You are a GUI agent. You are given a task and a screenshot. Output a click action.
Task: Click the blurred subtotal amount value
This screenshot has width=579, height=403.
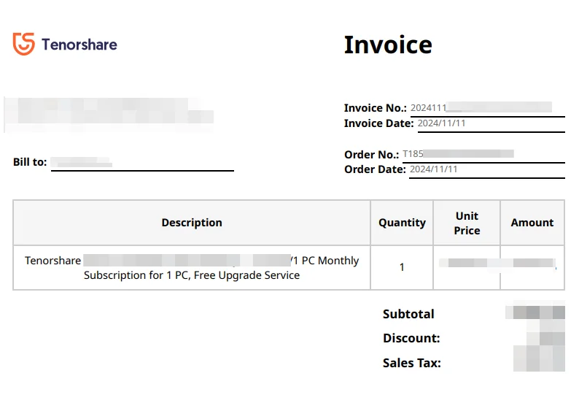535,312
